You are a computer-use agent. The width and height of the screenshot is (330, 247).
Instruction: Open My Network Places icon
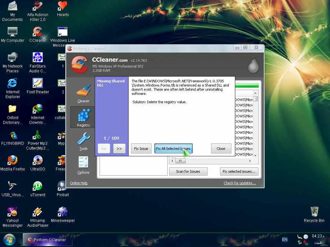(x=13, y=63)
